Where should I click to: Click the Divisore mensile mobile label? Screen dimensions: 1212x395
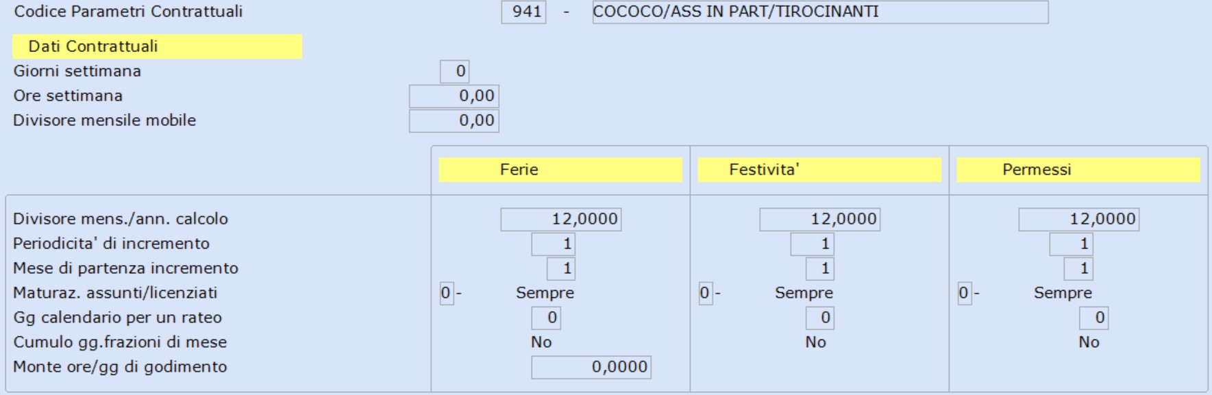[x=105, y=120]
